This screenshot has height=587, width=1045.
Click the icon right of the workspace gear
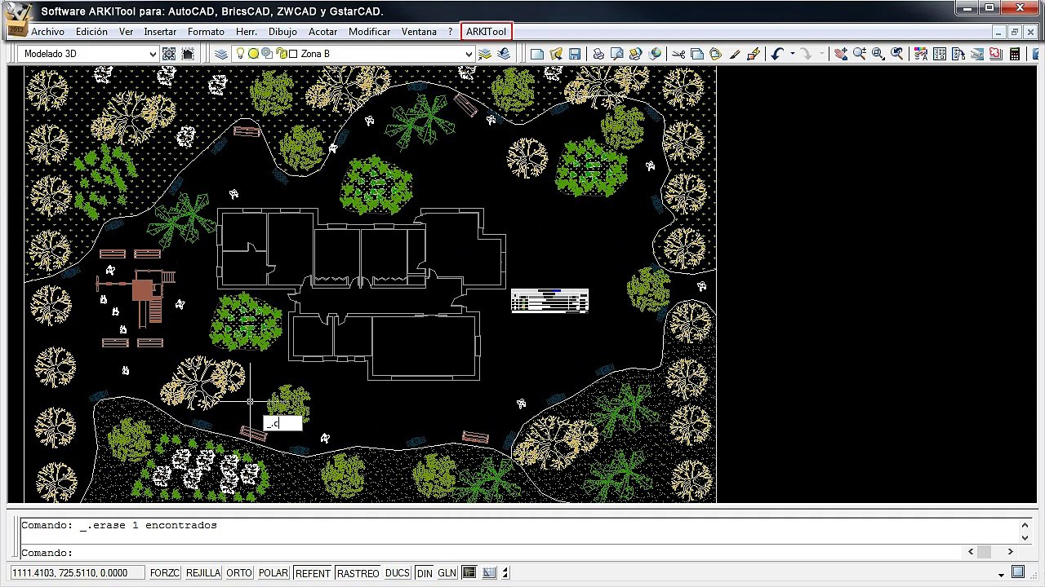tap(188, 54)
